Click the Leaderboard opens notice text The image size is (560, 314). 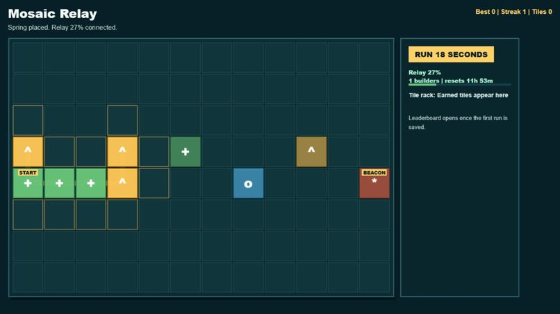tap(458, 122)
